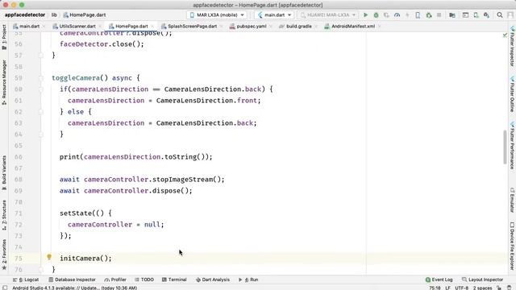Close the pubspec.yaml tab
The image size is (516, 290).
271,27
